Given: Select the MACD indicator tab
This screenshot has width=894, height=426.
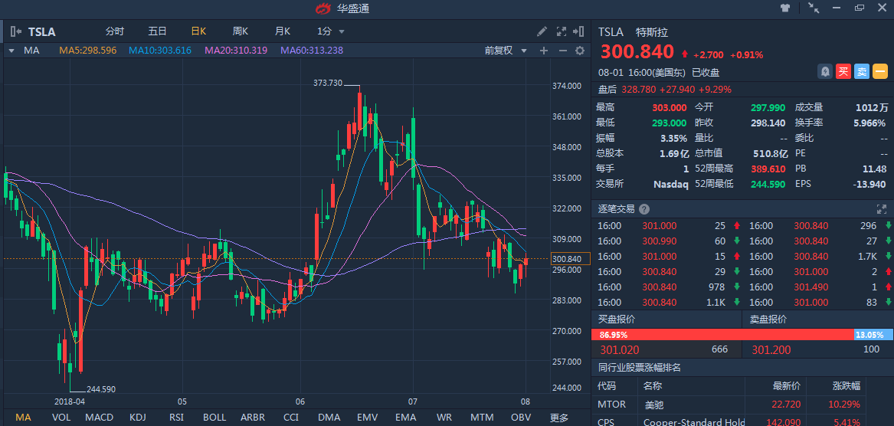Looking at the screenshot, I should coord(99,418).
